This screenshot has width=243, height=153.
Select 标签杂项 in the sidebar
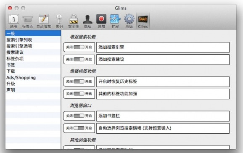[33, 58]
